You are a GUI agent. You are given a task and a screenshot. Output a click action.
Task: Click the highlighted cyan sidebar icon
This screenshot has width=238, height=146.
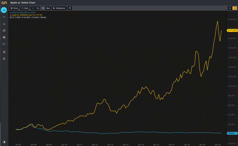4,10
